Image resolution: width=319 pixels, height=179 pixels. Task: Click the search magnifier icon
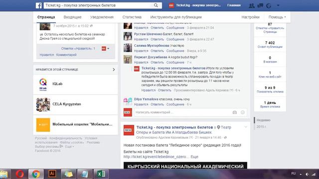(x=156, y=5)
